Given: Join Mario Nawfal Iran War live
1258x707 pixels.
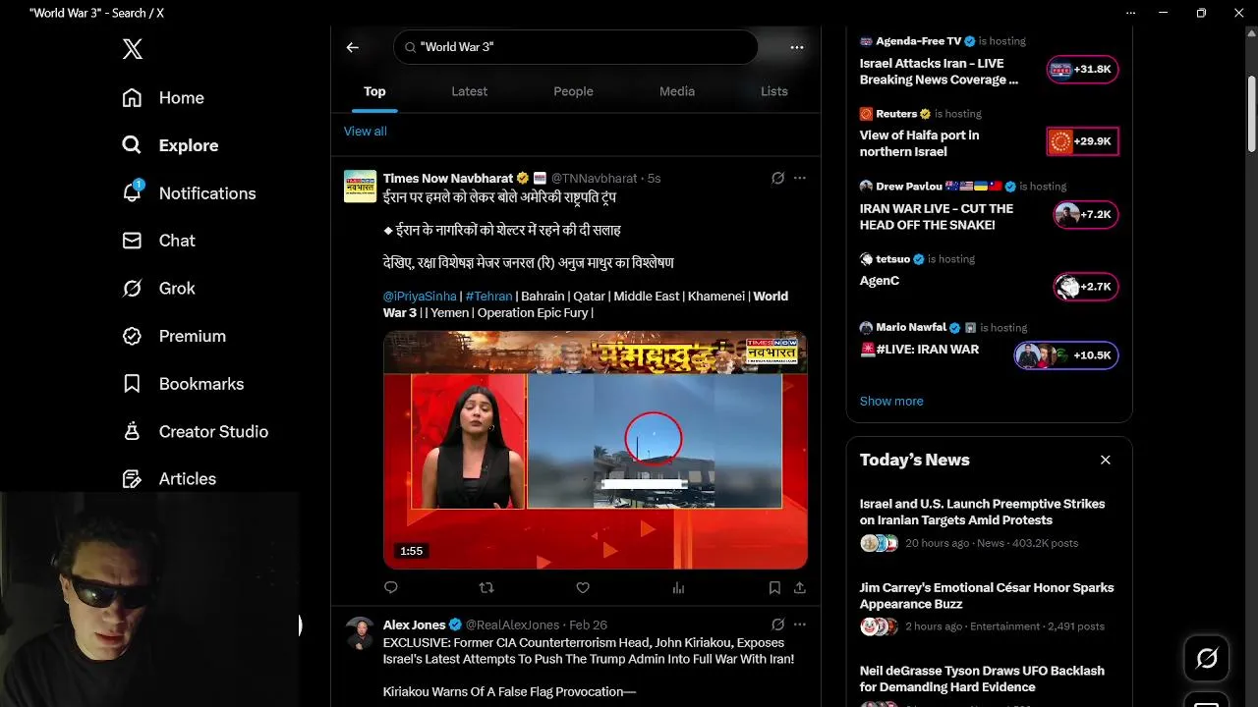Looking at the screenshot, I should (x=1066, y=355).
